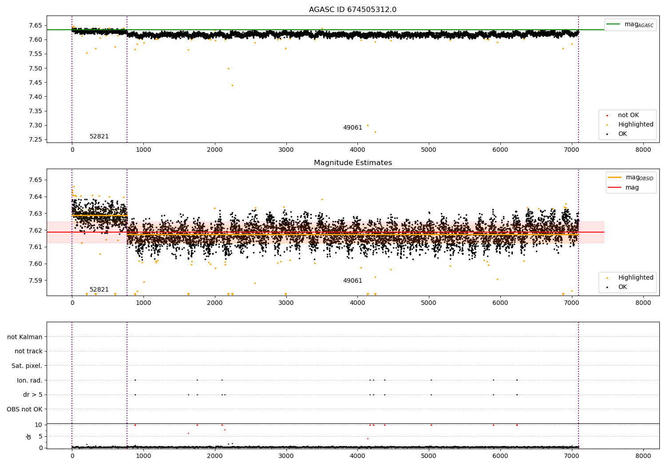Click the "49061" annotation in the top plot
Screen dimensions: 666x466
[x=353, y=128]
